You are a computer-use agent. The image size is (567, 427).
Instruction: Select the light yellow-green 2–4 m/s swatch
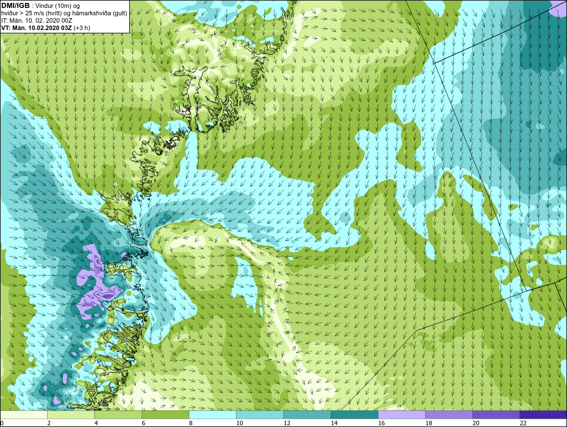tap(71, 415)
